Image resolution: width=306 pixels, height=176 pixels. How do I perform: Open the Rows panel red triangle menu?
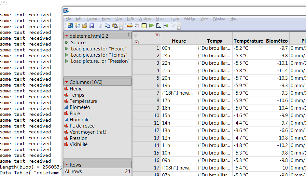pos(66,165)
